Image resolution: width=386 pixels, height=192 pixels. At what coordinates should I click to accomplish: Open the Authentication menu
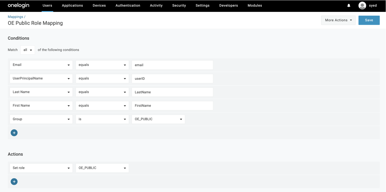pos(128,5)
